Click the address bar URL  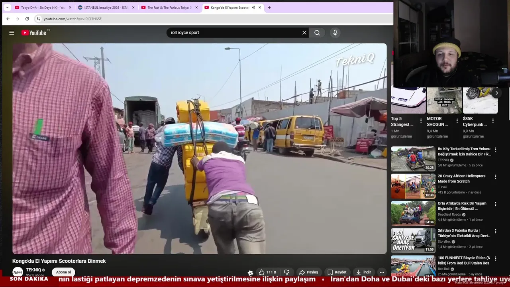tap(73, 19)
